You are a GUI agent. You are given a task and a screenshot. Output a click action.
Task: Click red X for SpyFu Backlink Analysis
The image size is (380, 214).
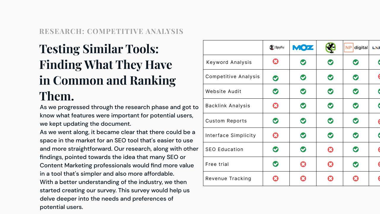click(275, 106)
